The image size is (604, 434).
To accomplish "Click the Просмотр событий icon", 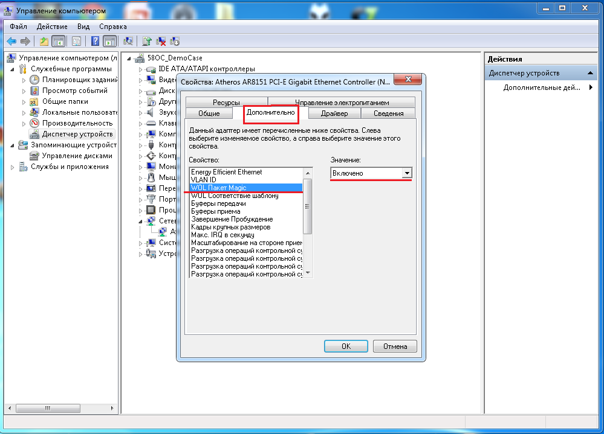I will pos(34,91).
